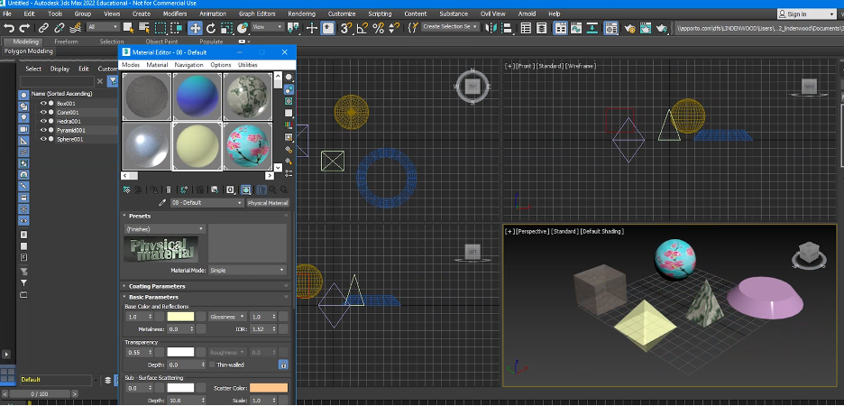Open the All selection filter dropdown
This screenshot has height=406, width=844.
[104, 27]
